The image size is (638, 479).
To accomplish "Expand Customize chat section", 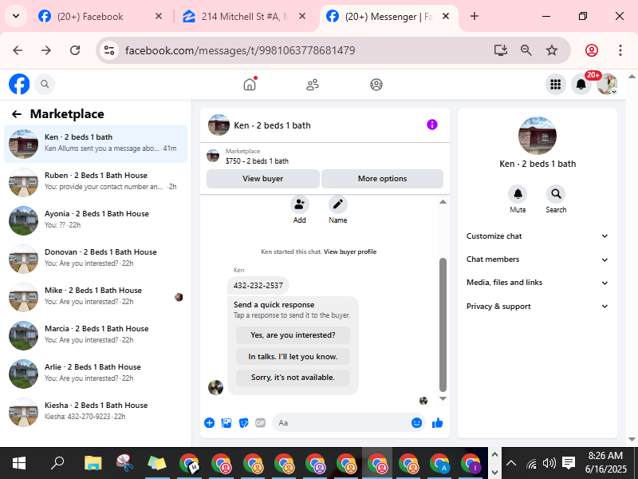I will pos(537,236).
